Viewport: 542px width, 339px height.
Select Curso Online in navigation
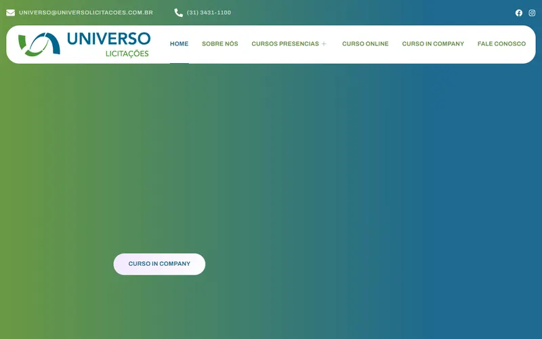365,44
